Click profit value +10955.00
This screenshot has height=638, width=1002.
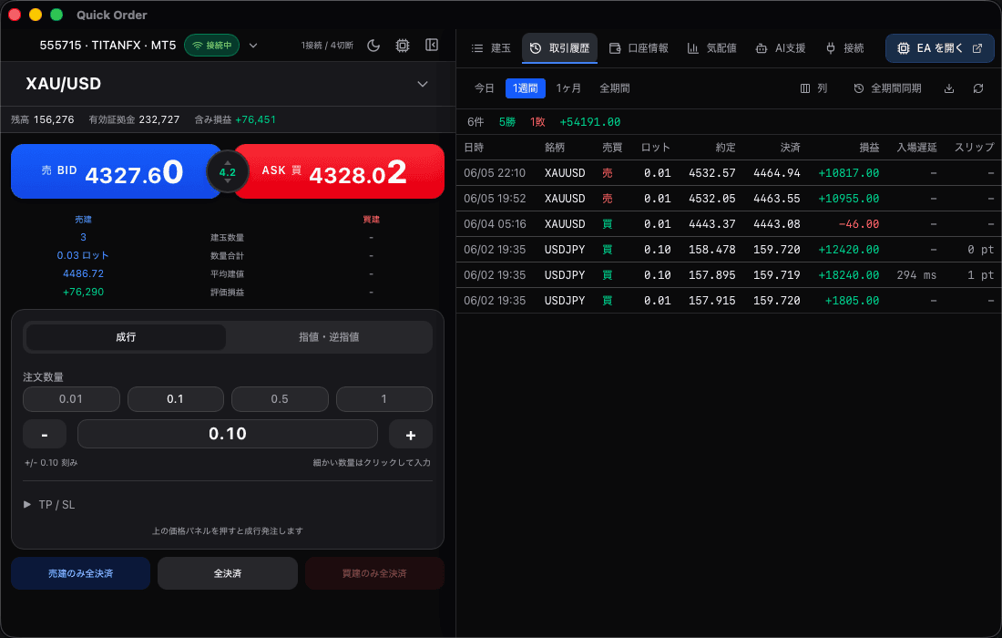click(849, 198)
